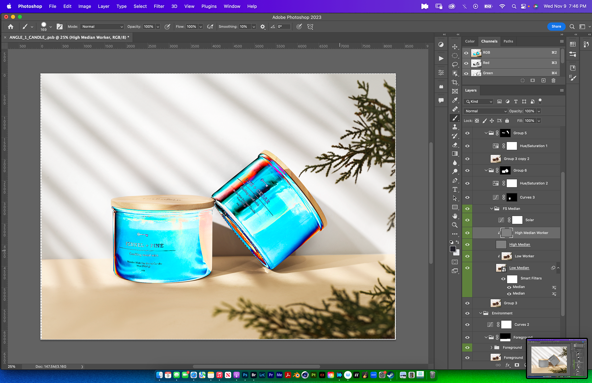Select the Lasso tool
592x383 pixels.
tap(455, 65)
